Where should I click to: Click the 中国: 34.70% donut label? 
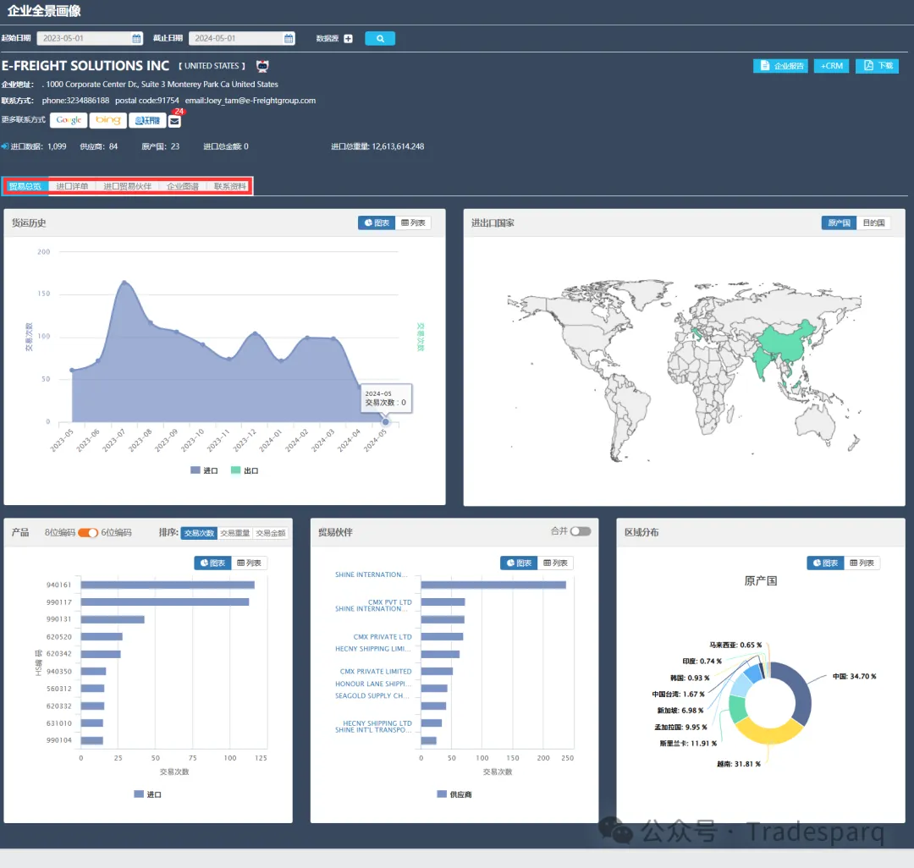[854, 676]
